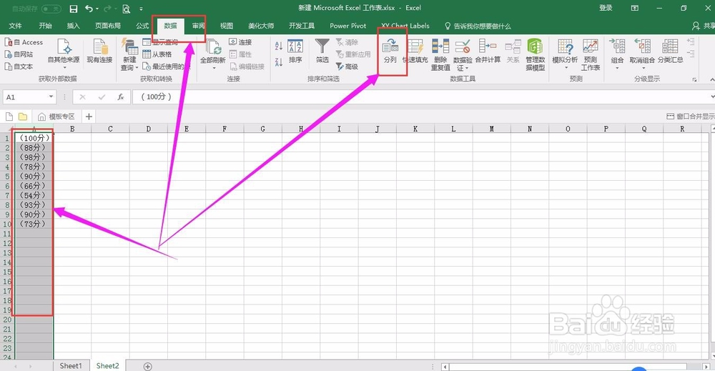Open the Name Box dropdown arrow
715x371 pixels.
(51, 97)
